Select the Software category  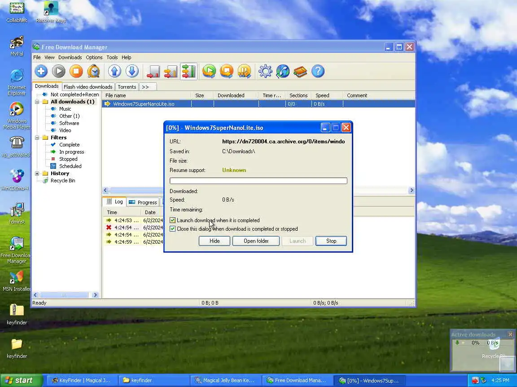tap(69, 123)
